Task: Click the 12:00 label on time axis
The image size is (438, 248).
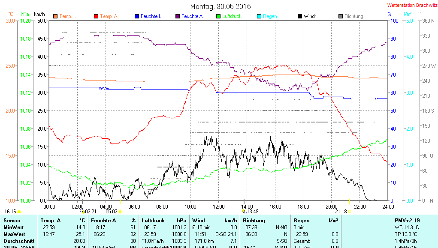Action: 218,206
